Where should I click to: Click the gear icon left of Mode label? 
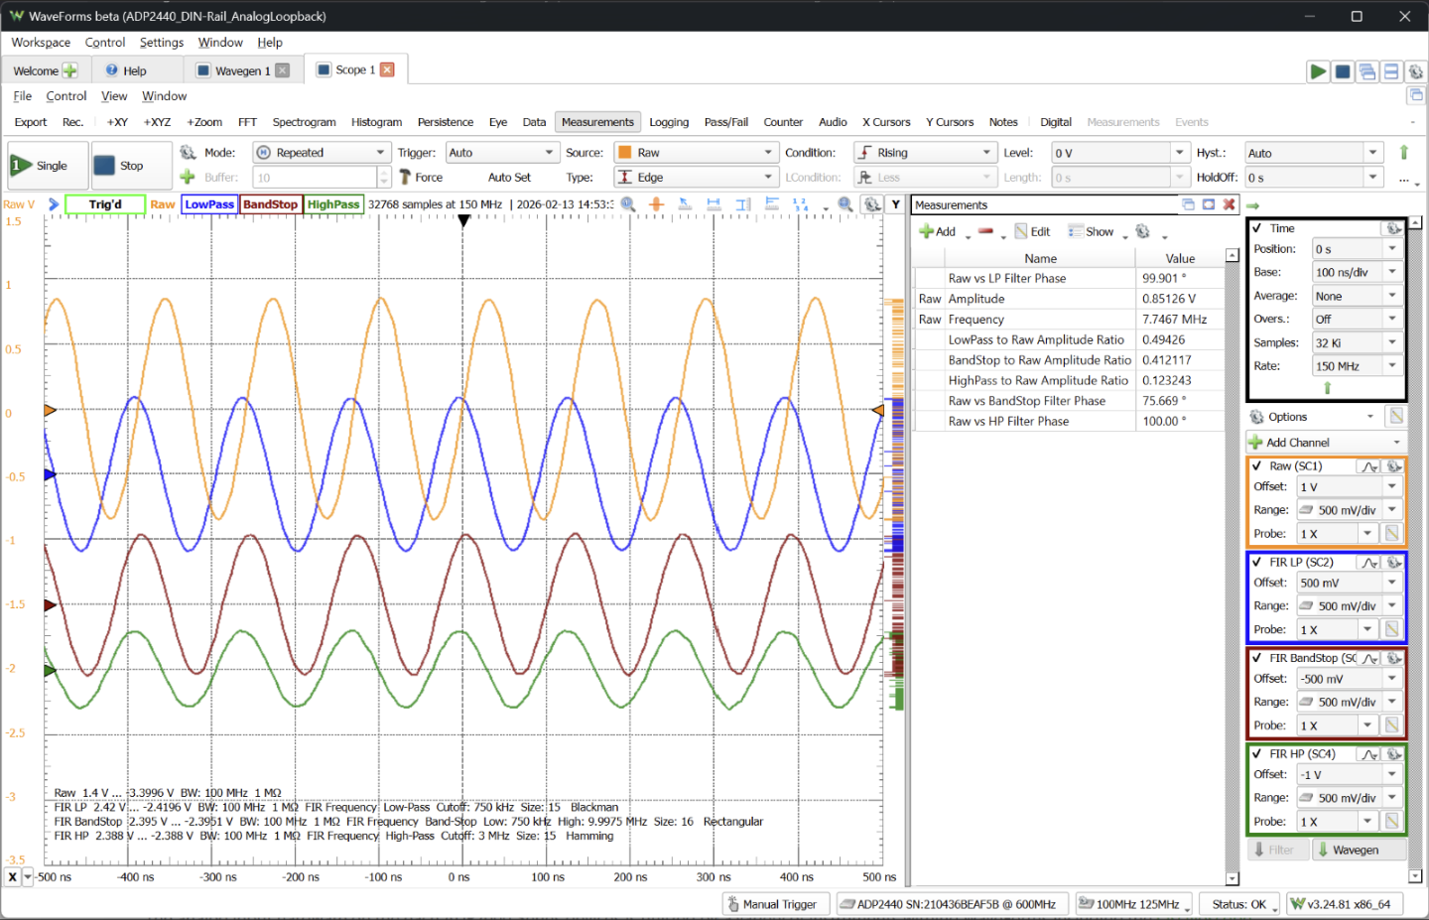(188, 152)
